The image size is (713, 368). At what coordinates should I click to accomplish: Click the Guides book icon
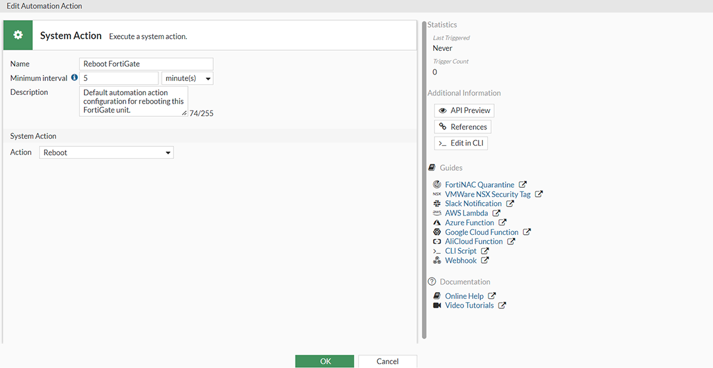tap(432, 168)
